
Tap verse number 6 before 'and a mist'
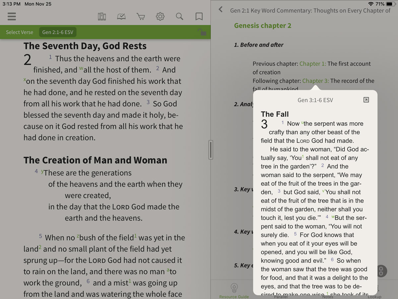coord(88,281)
